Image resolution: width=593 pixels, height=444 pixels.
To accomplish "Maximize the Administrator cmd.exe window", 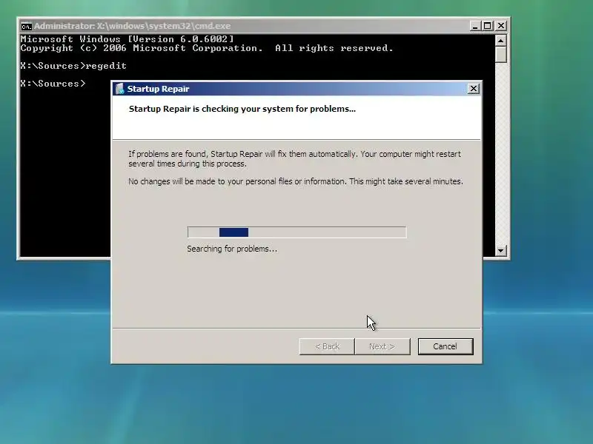I will tap(488, 26).
